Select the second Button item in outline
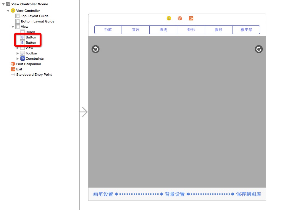The image size is (281, 210). [31, 43]
